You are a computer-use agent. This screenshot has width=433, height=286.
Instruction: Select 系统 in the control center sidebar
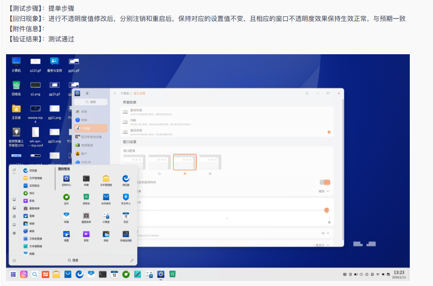click(x=90, y=112)
